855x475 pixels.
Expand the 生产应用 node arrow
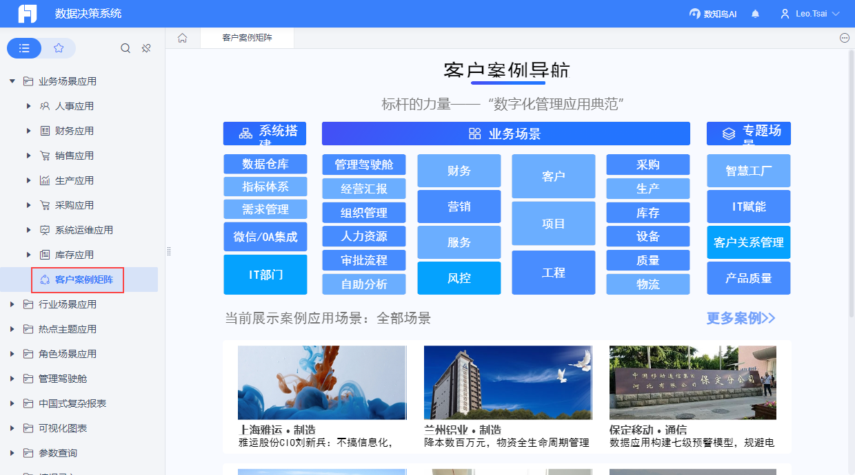point(28,180)
